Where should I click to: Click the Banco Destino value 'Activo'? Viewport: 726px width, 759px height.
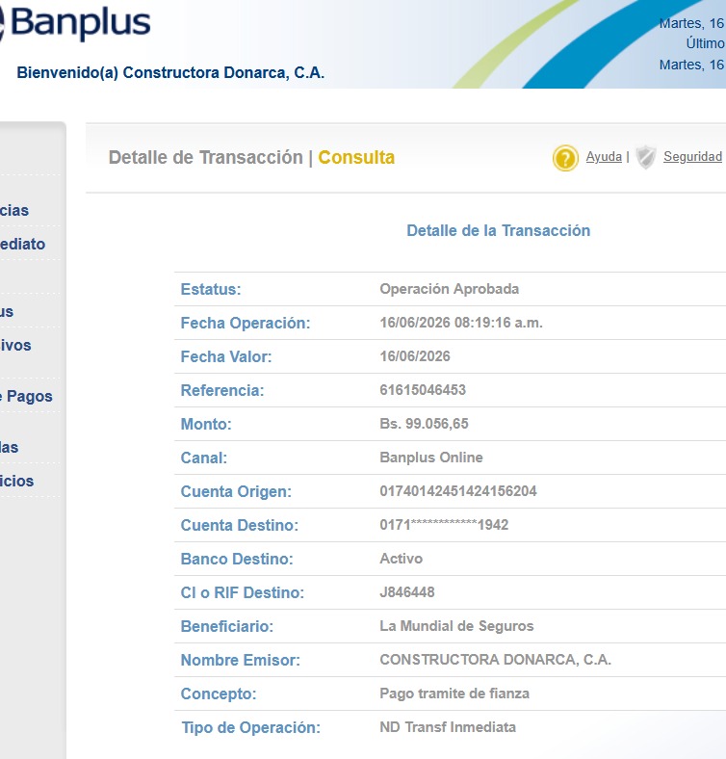402,559
